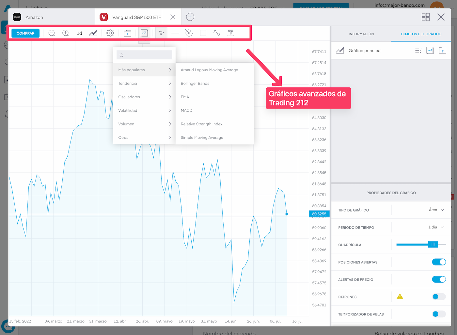Click list options icon beside Gráfico principal
This screenshot has height=335, width=457.
418,51
